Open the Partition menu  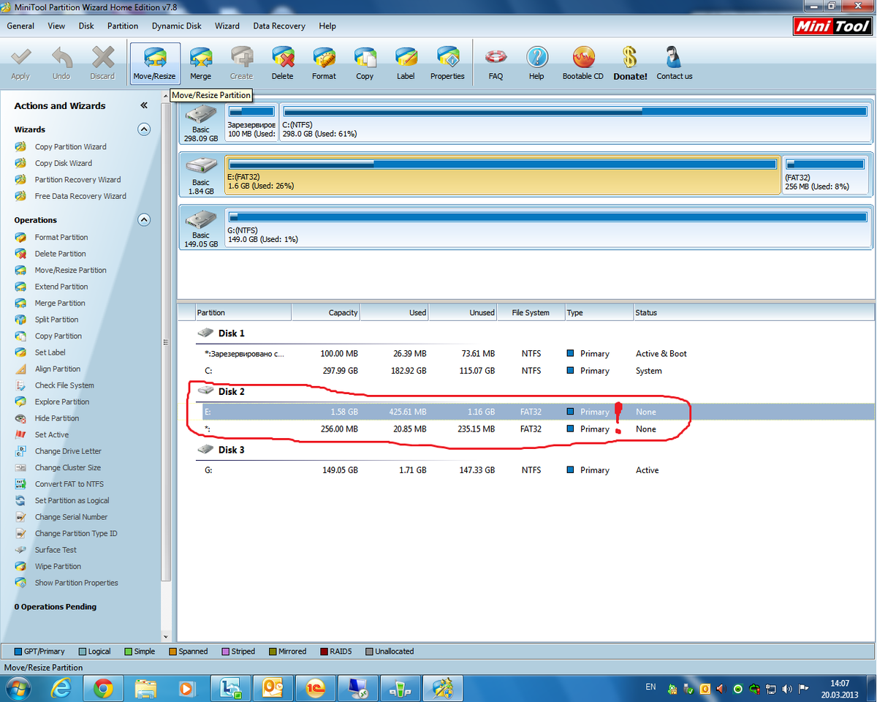click(123, 26)
